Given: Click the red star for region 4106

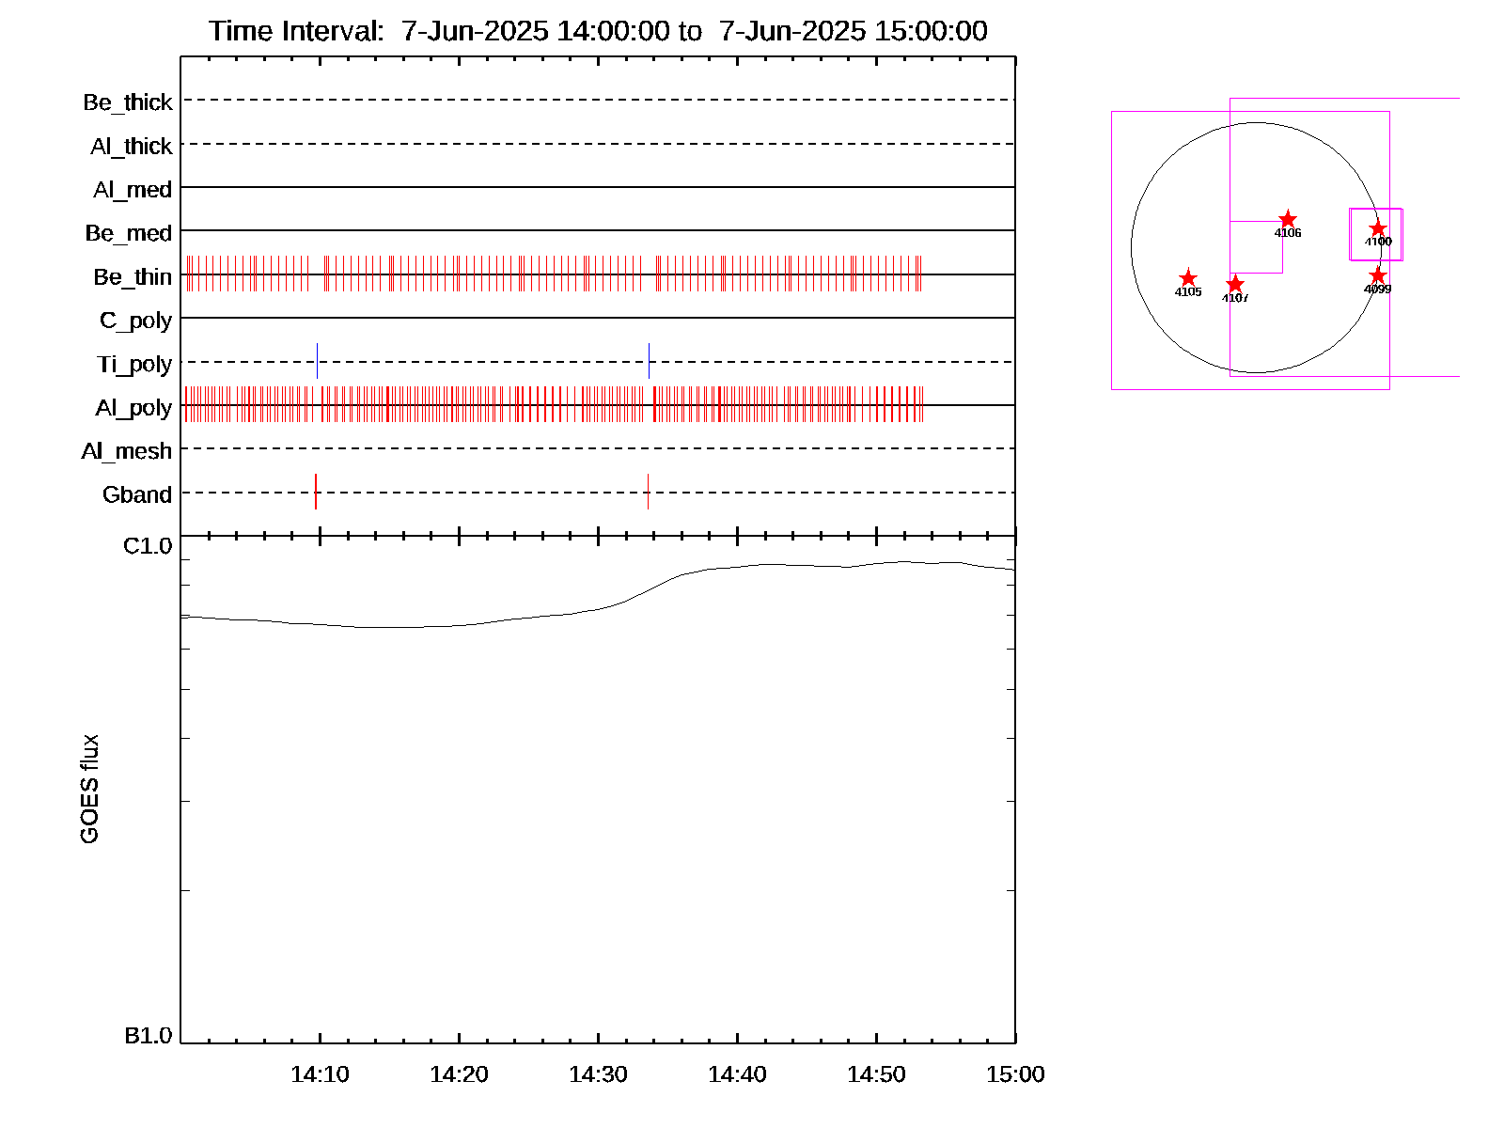Looking at the screenshot, I should pyautogui.click(x=1288, y=219).
